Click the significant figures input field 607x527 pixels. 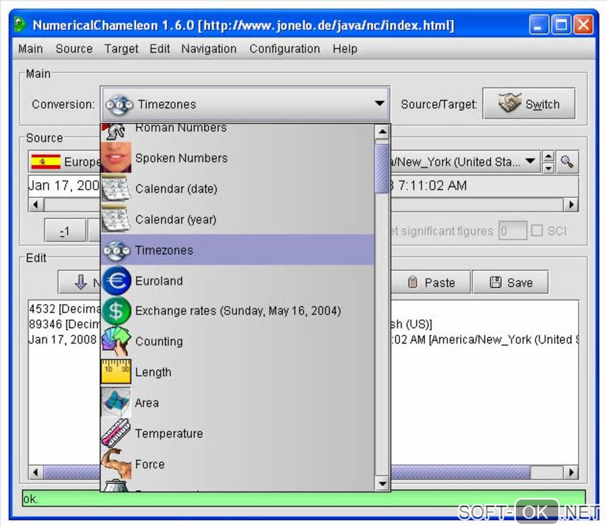point(512,230)
